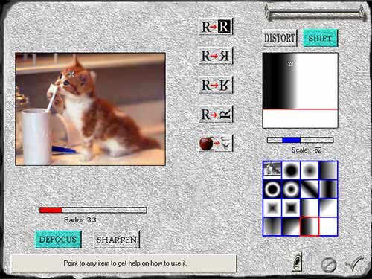Click the red line in gradient preview

click(x=300, y=109)
